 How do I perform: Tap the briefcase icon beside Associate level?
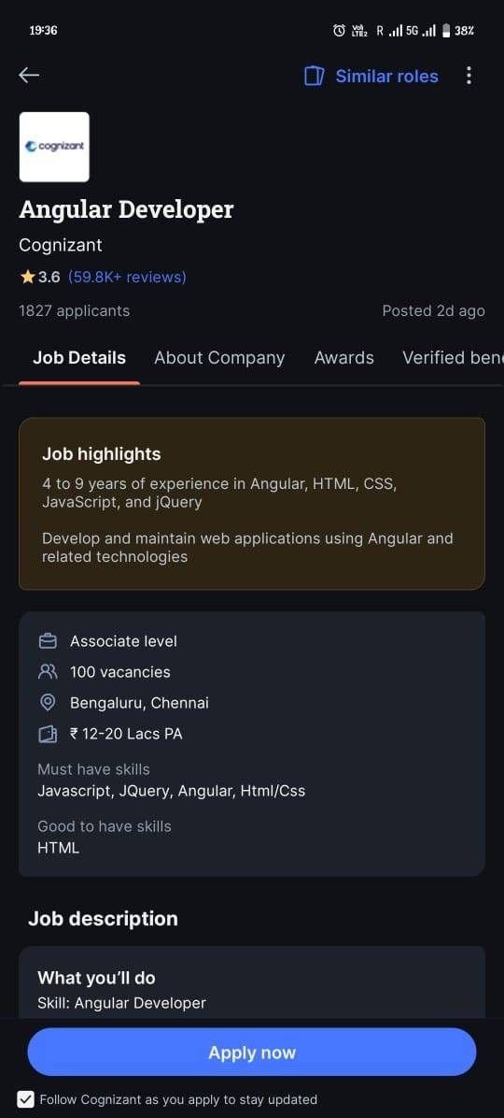point(48,641)
